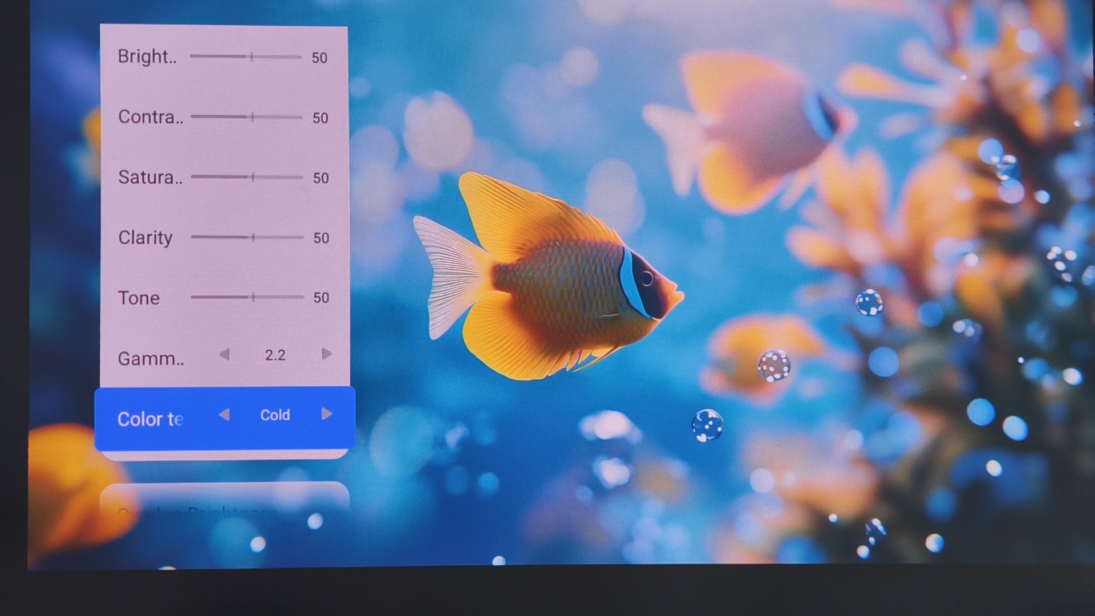Click the right arrow beside Cold setting
The image size is (1095, 616).
pyautogui.click(x=326, y=414)
